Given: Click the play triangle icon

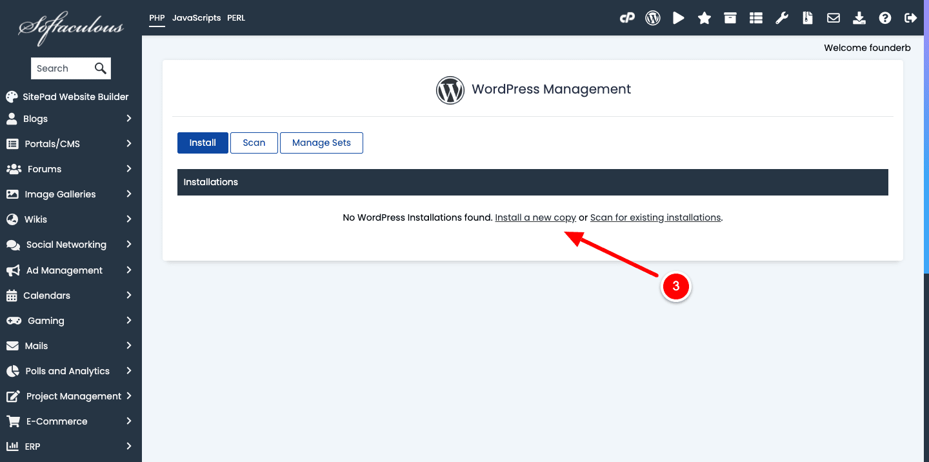Looking at the screenshot, I should coord(679,18).
